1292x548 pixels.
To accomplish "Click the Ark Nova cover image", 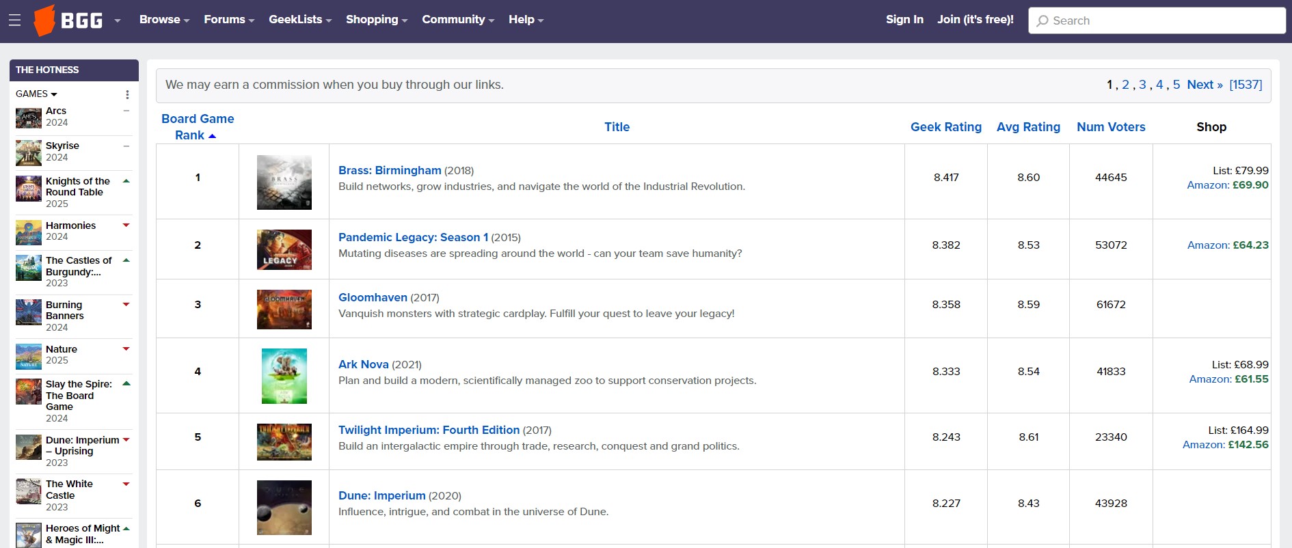I will (284, 376).
